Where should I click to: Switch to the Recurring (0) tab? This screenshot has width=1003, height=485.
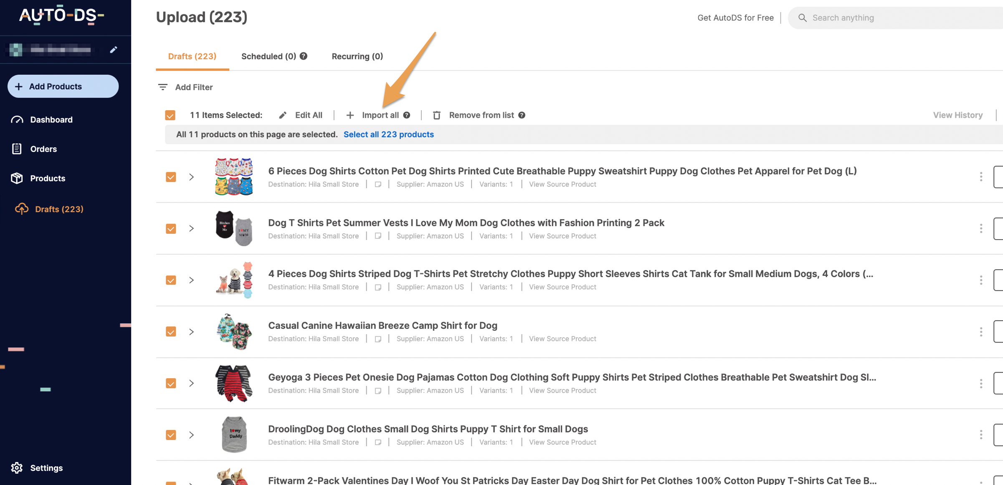point(357,56)
